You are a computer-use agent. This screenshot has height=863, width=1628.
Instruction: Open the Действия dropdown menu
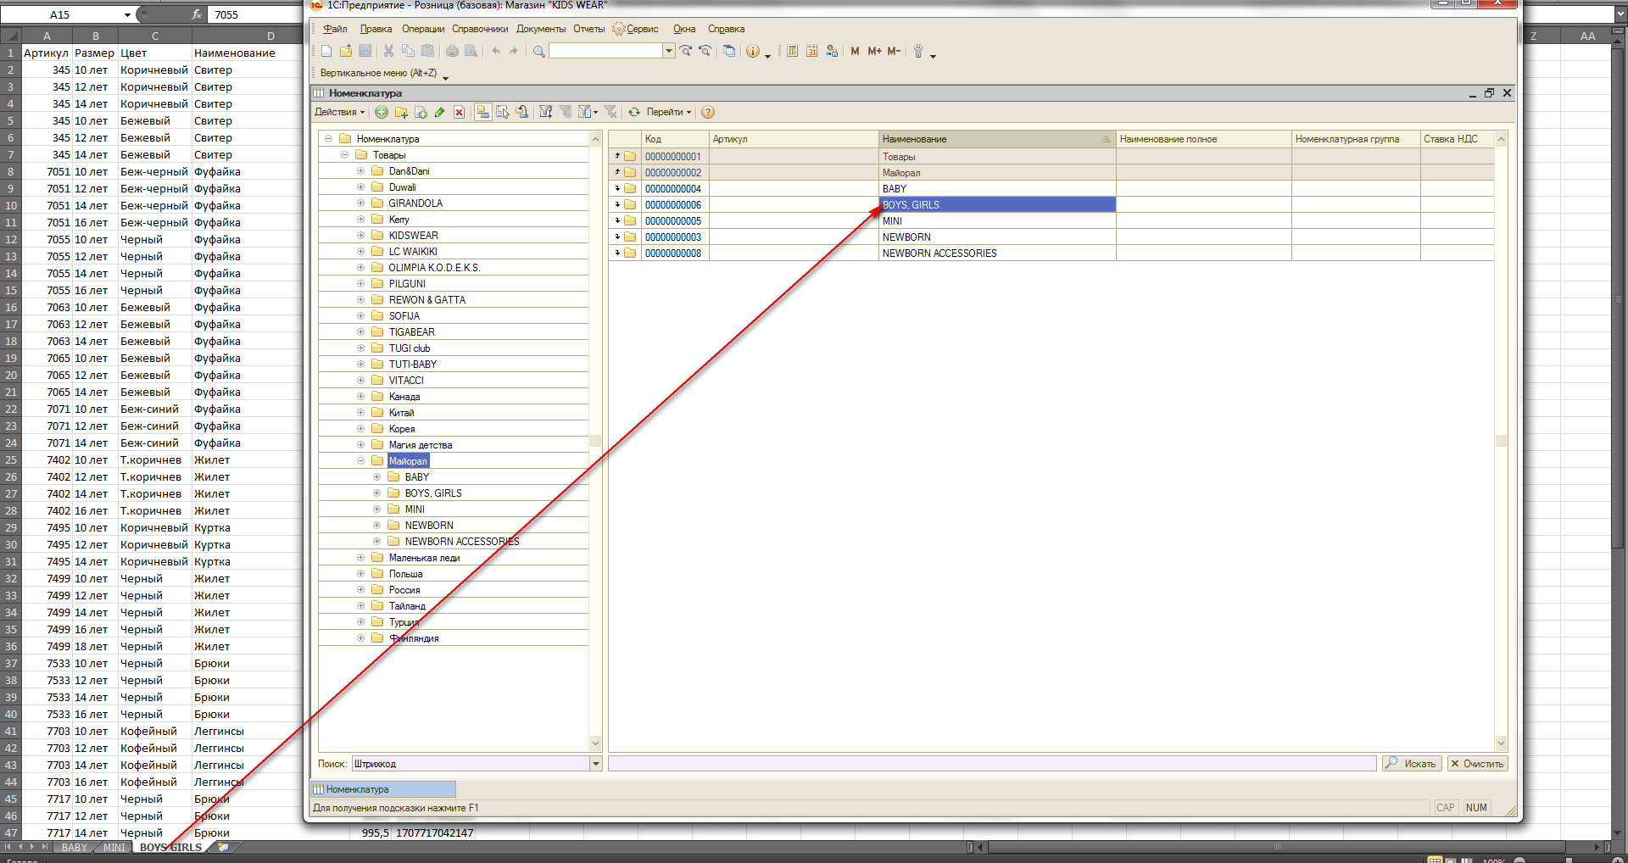point(339,112)
